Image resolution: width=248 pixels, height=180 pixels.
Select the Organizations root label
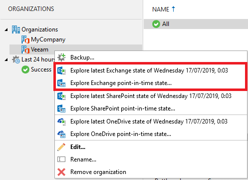pyautogui.click(x=40, y=29)
